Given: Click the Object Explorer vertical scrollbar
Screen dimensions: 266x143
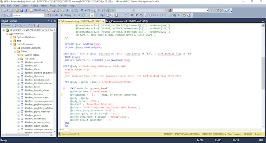Looking at the screenshot, I should (x=54, y=52).
